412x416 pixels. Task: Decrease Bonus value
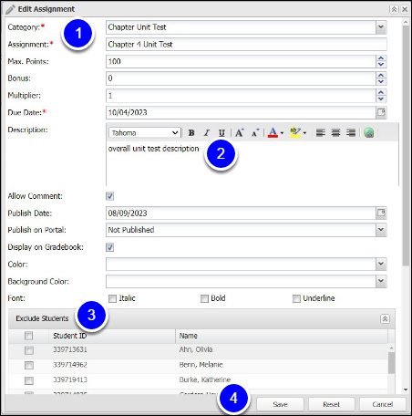[381, 81]
